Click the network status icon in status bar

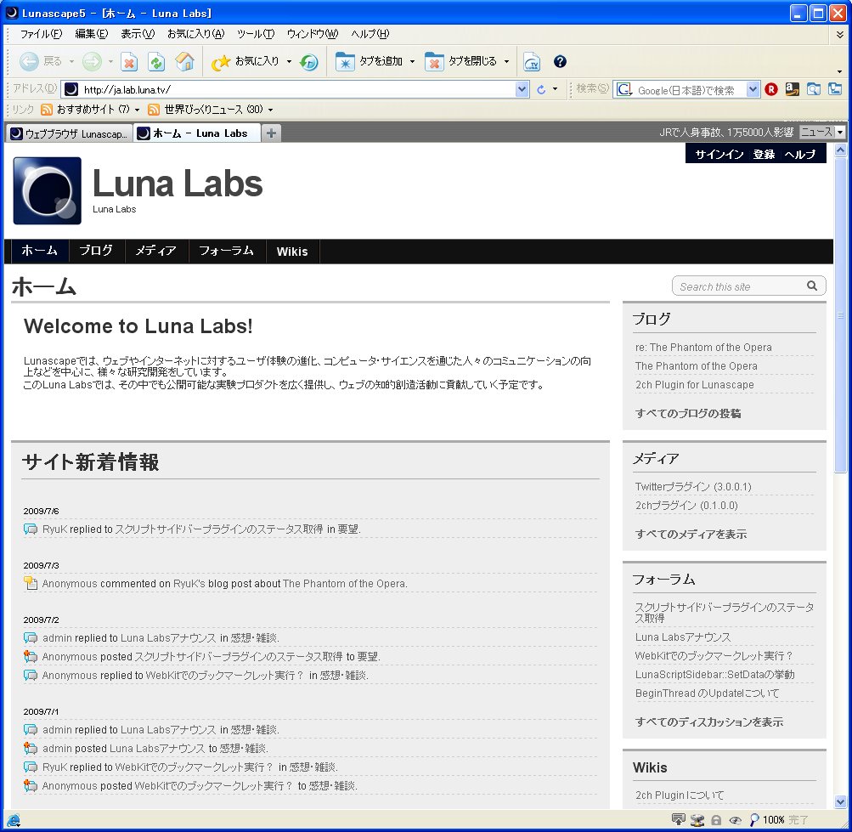(697, 819)
